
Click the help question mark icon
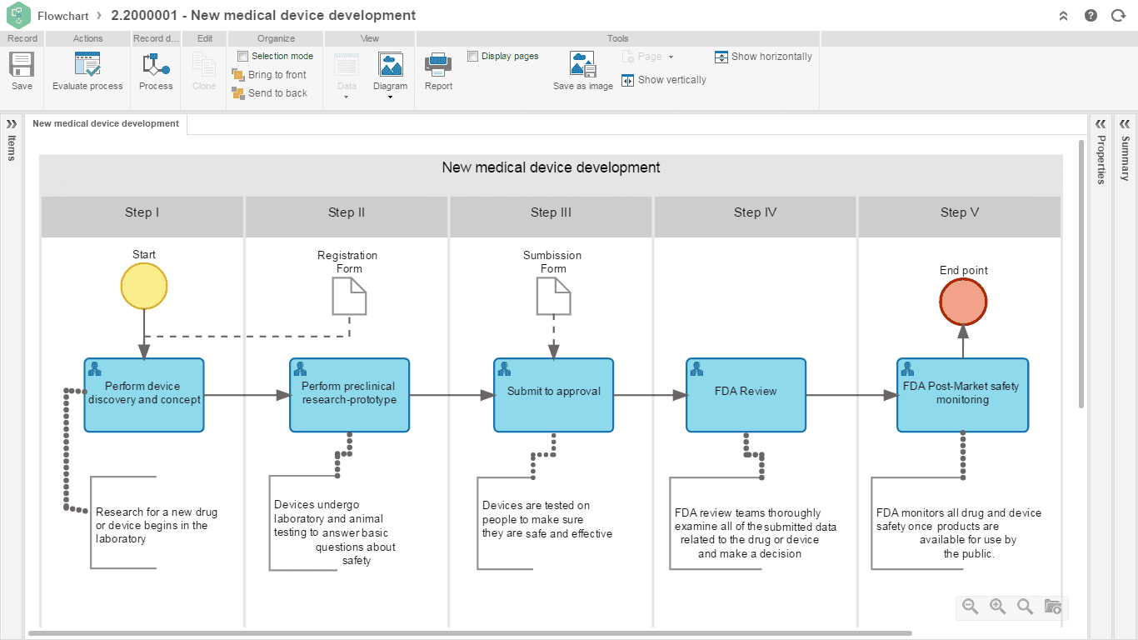[x=1091, y=16]
